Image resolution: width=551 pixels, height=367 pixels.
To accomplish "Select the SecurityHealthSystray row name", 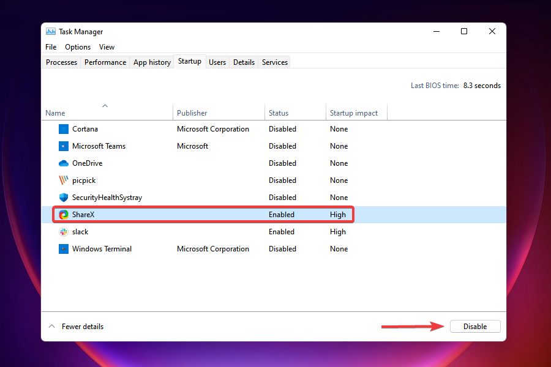I will (107, 198).
